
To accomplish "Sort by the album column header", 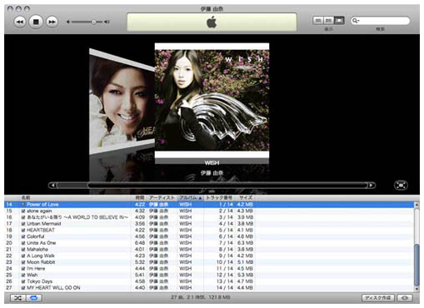I will pyautogui.click(x=191, y=197).
